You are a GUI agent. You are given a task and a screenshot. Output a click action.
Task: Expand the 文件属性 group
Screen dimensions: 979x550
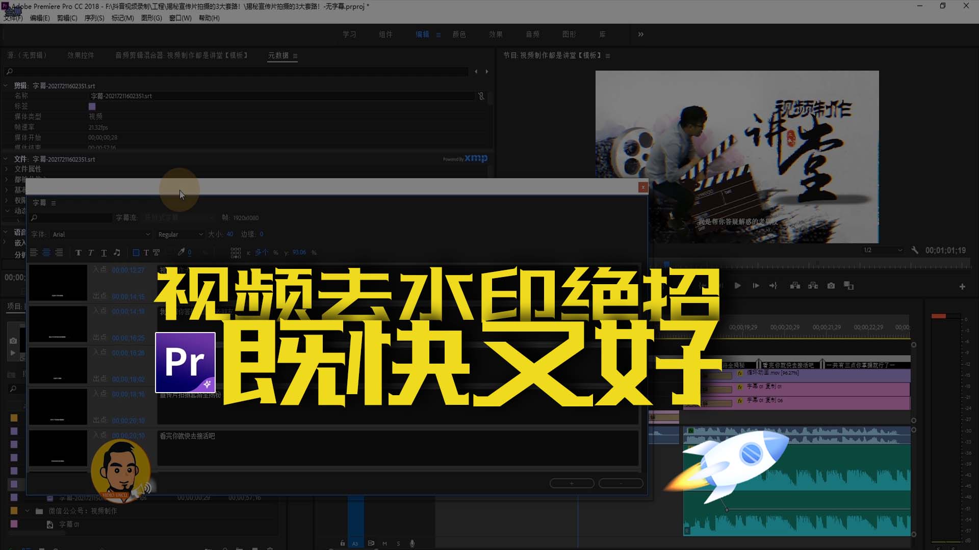(x=6, y=169)
